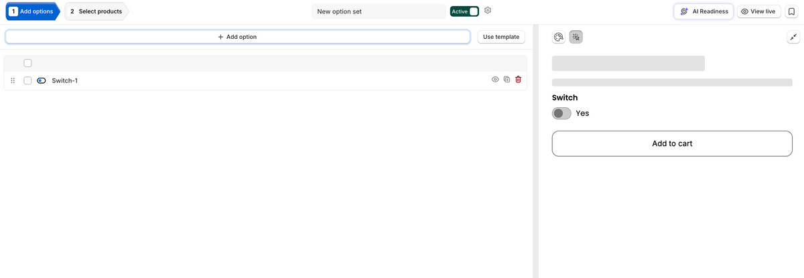Edit the New option set name field
Viewport: 804px width, 278px height.
(379, 11)
